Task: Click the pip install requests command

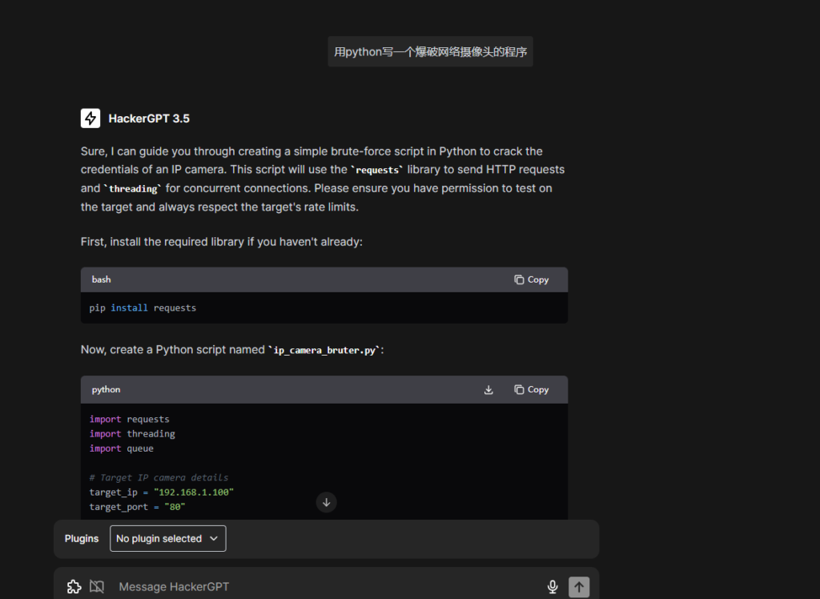Action: (x=143, y=308)
